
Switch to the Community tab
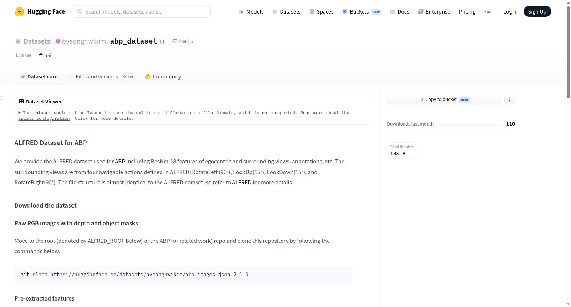point(163,77)
